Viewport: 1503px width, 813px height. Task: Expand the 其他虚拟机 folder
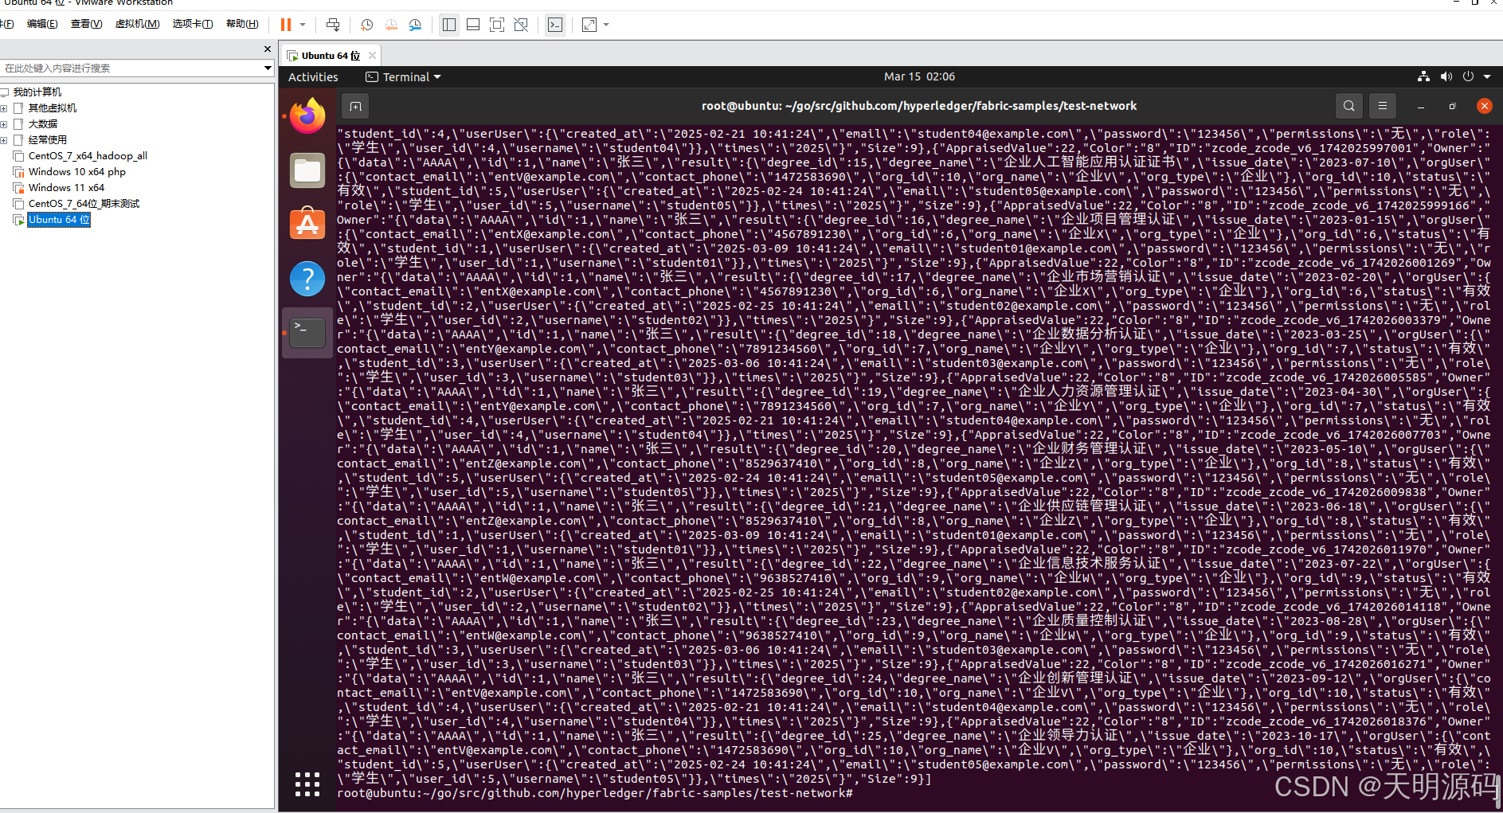(x=4, y=108)
